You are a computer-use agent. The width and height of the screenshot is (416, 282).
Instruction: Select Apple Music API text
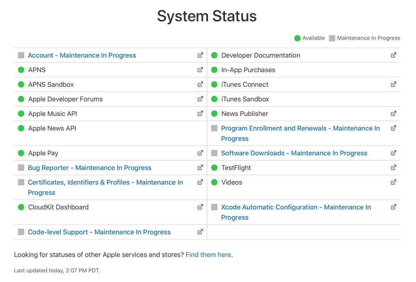pos(53,113)
